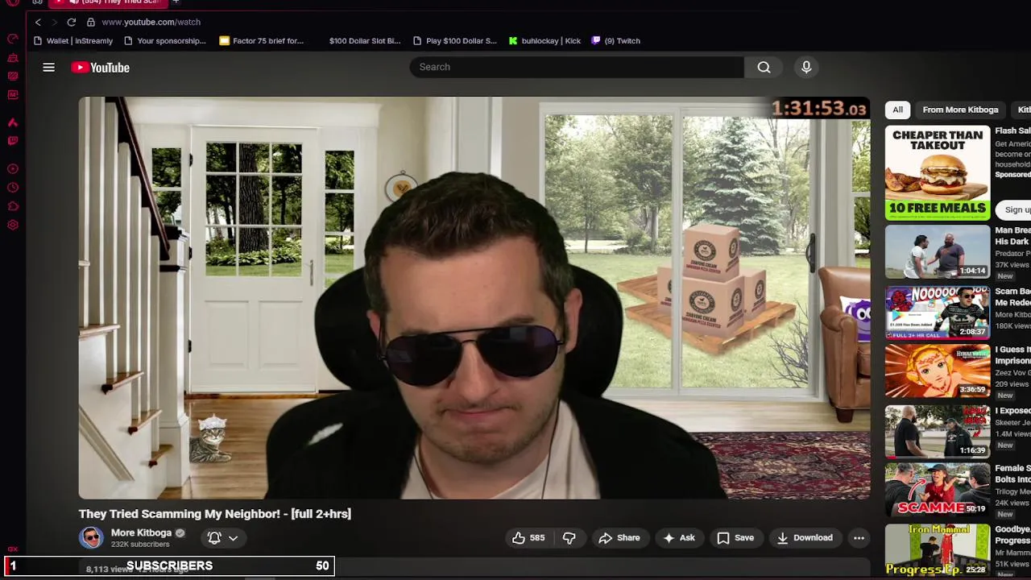Start voice search with the microphone icon
Image resolution: width=1031 pixels, height=580 pixels.
point(806,68)
